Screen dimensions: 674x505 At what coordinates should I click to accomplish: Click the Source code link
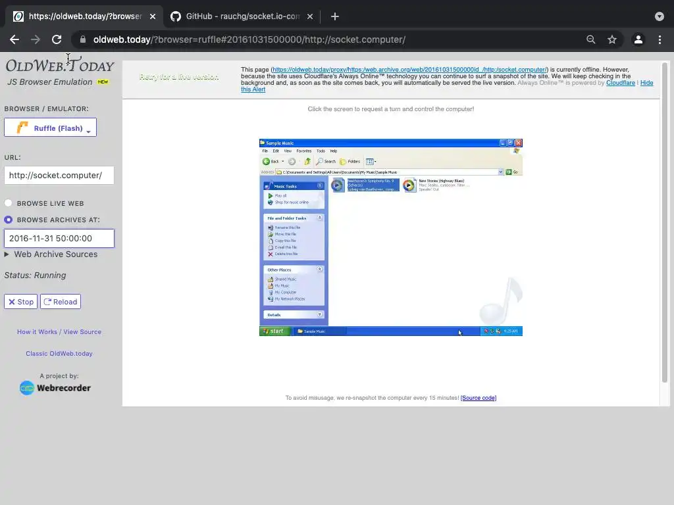click(x=479, y=398)
